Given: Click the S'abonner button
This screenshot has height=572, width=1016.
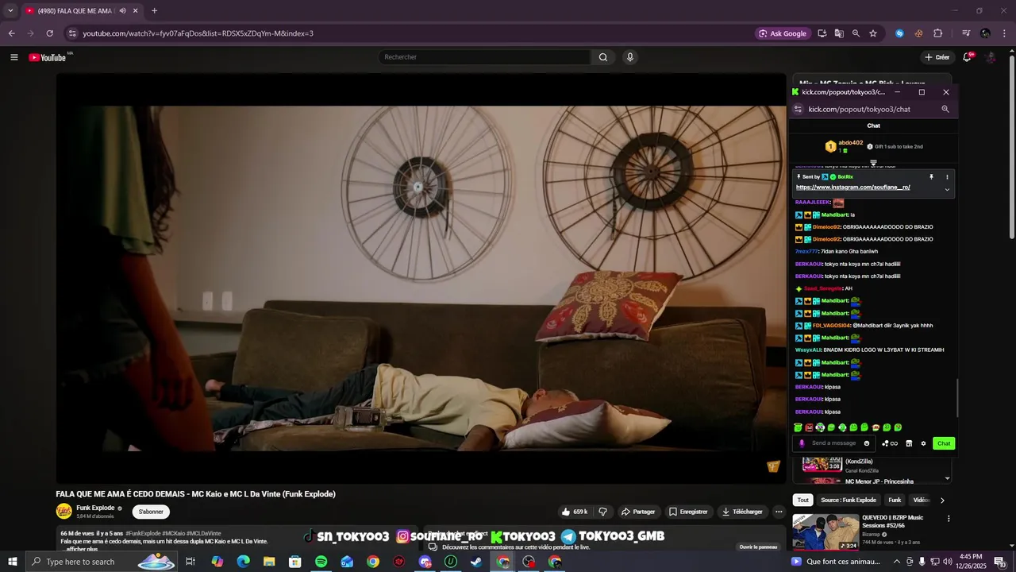Looking at the screenshot, I should (151, 512).
